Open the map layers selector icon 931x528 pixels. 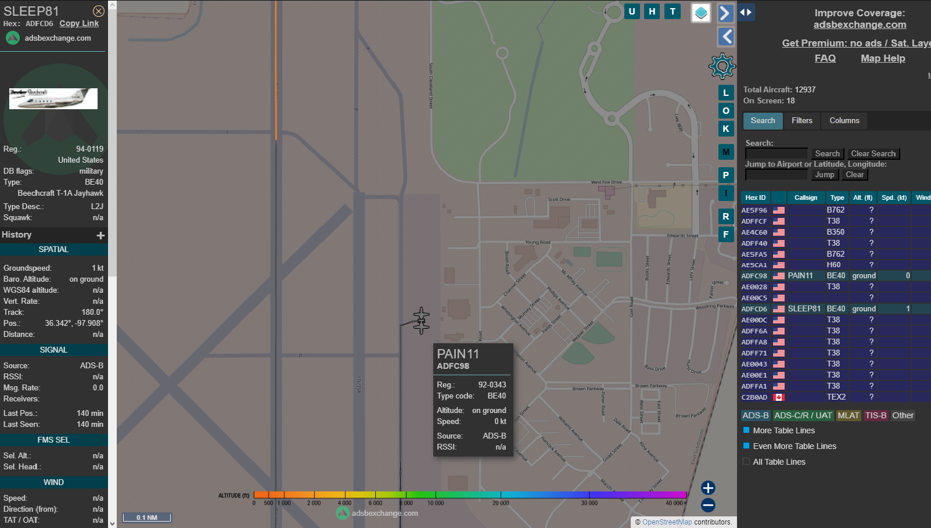pyautogui.click(x=701, y=13)
